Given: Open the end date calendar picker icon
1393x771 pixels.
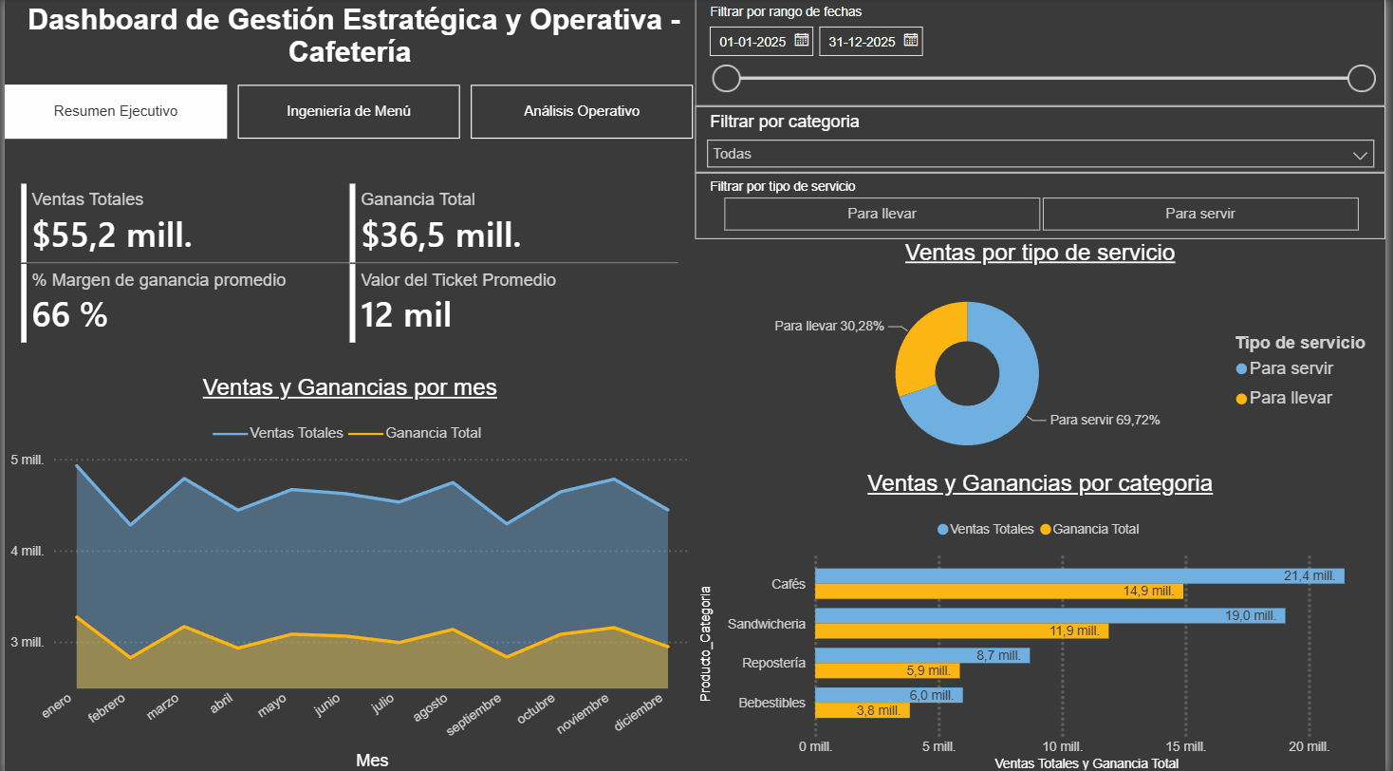Looking at the screenshot, I should click(x=911, y=41).
